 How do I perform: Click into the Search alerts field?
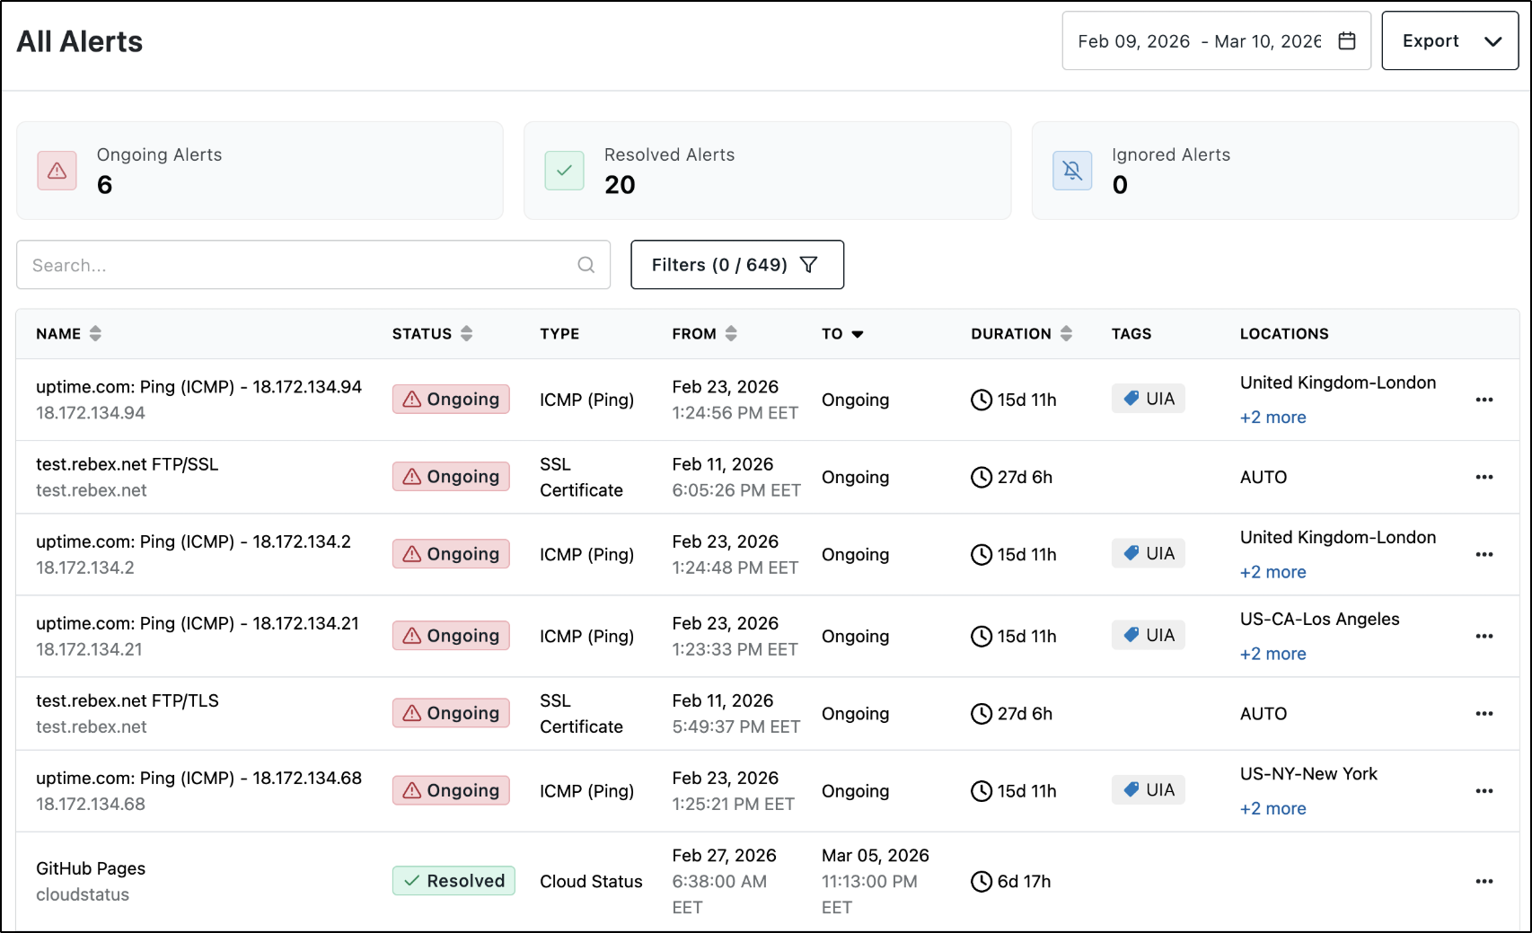click(313, 265)
